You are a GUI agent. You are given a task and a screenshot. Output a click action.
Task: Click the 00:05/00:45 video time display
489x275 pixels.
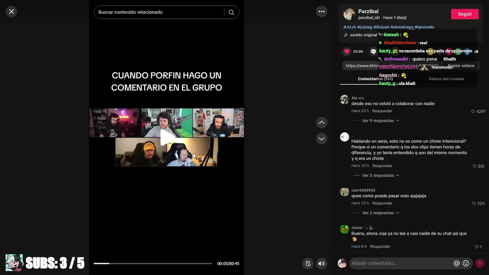tap(228, 264)
